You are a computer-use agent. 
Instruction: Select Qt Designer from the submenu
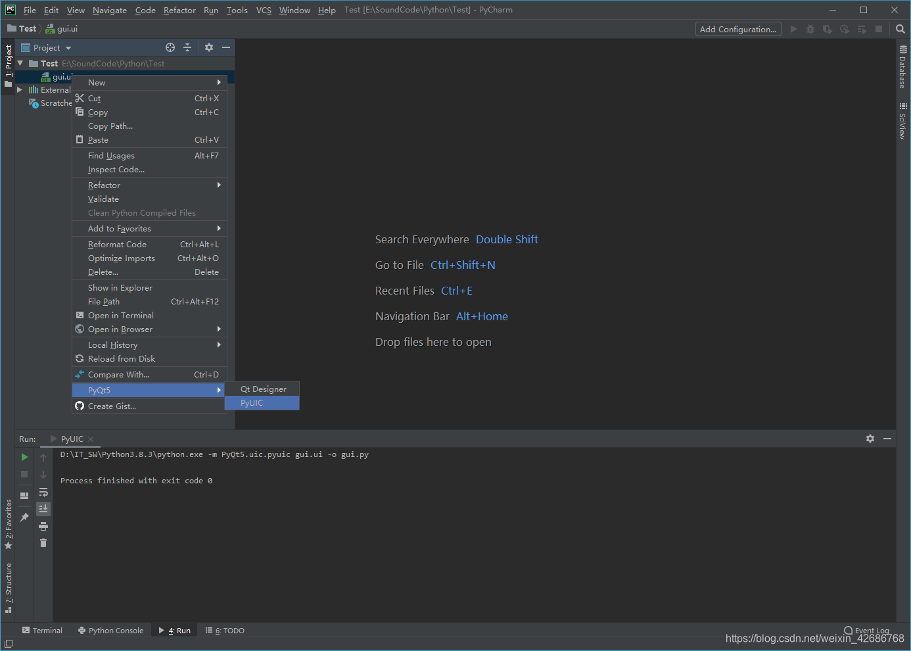[x=262, y=389]
